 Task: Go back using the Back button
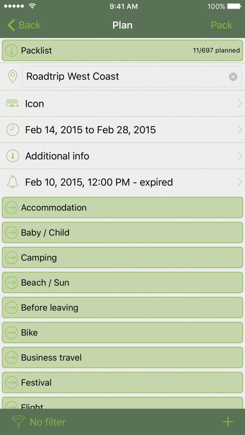(x=24, y=25)
